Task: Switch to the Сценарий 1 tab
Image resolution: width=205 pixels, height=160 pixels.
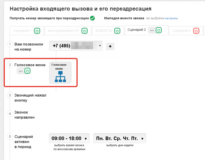Action: pyautogui.click(x=23, y=30)
